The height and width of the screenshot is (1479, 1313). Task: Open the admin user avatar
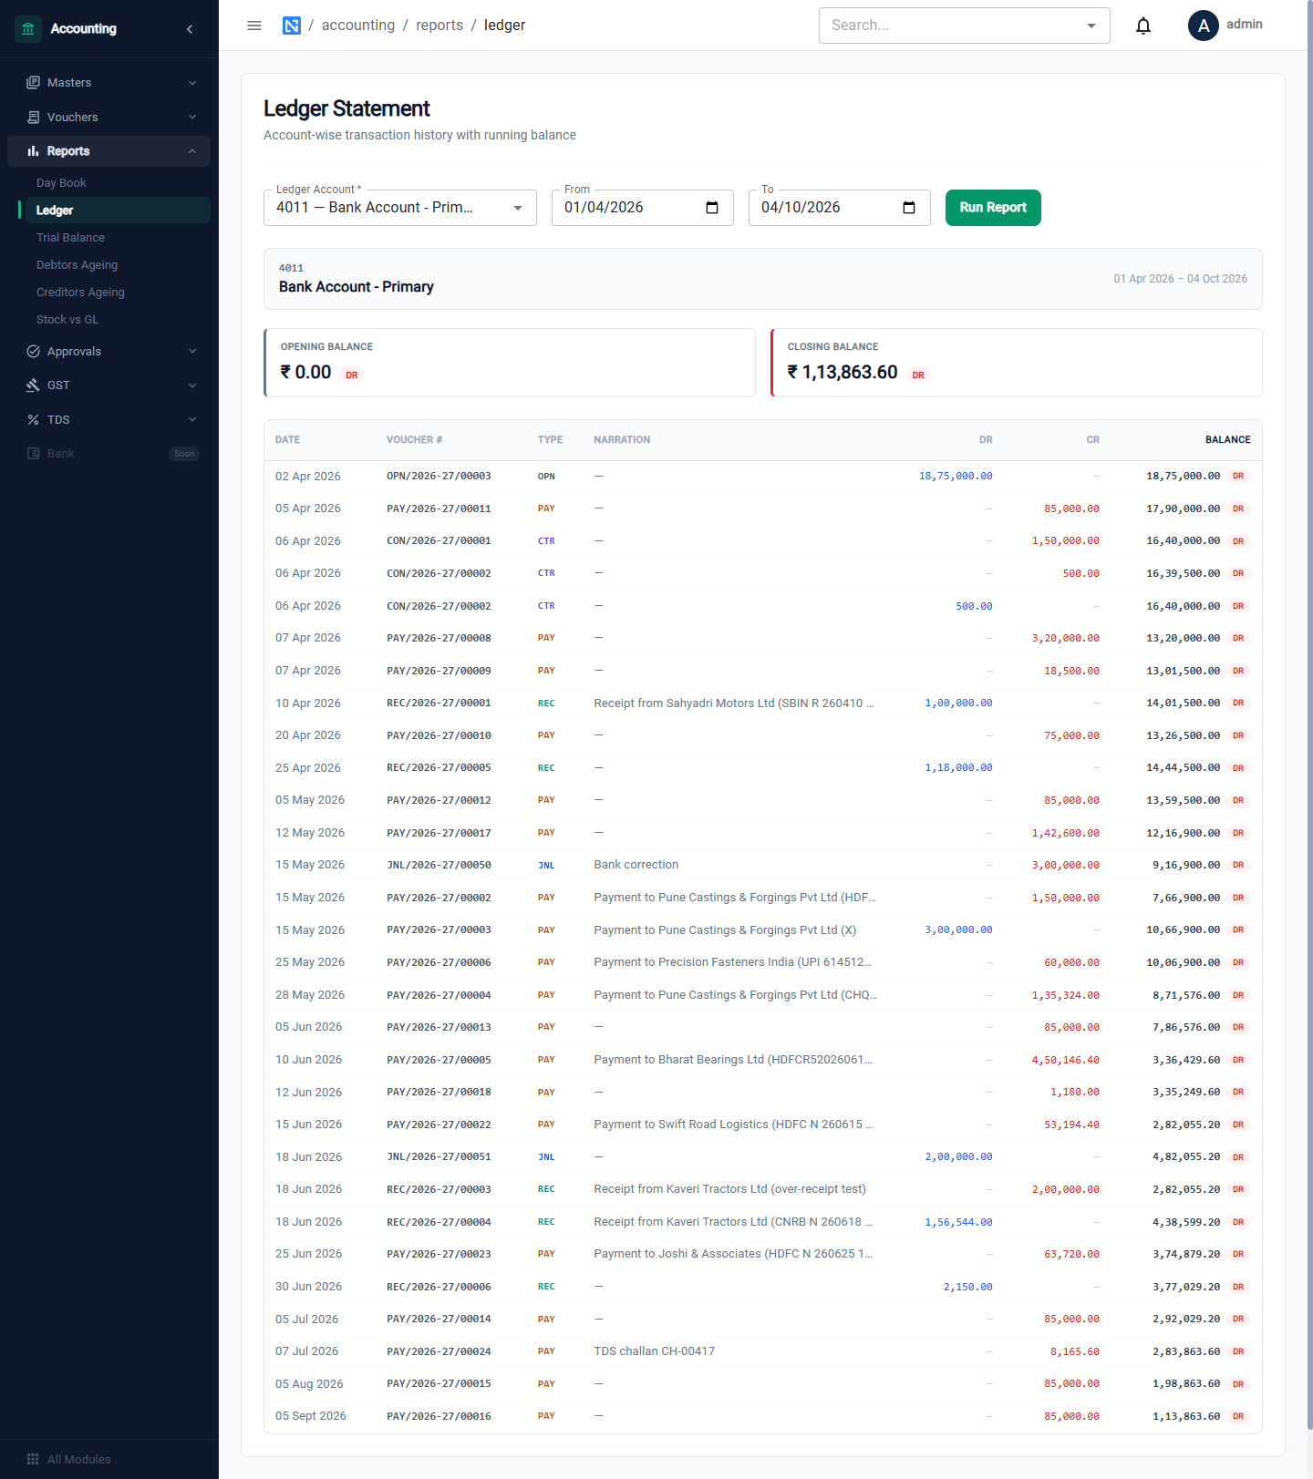[1204, 26]
